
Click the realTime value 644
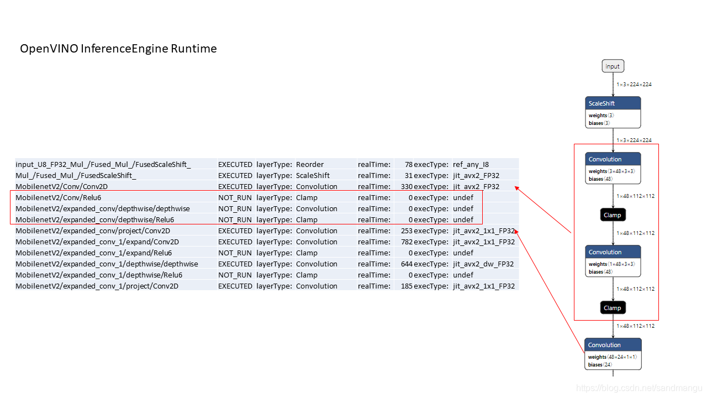[x=407, y=264]
